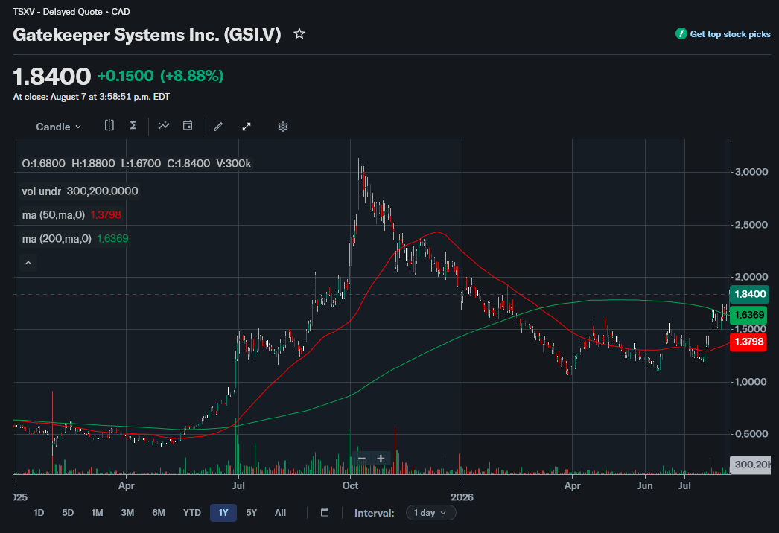Image resolution: width=779 pixels, height=533 pixels.
Task: Click the 300.20K volume axis tag
Action: (x=750, y=465)
